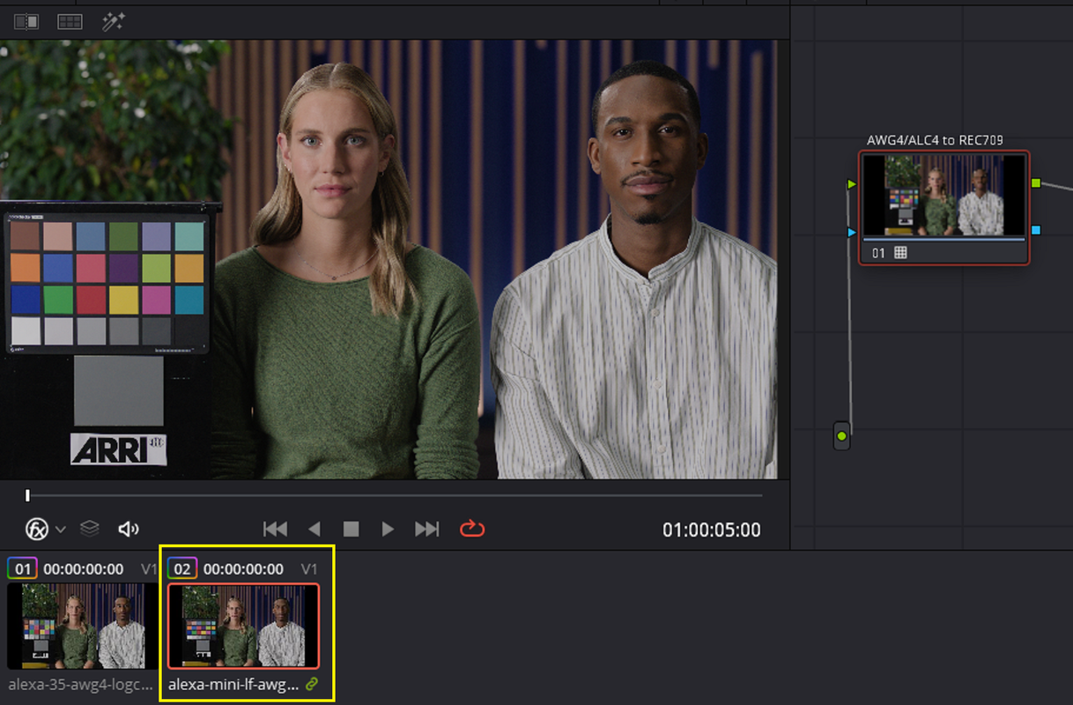The height and width of the screenshot is (705, 1073).
Task: Click the LUT grid icon on node 01
Action: [900, 253]
